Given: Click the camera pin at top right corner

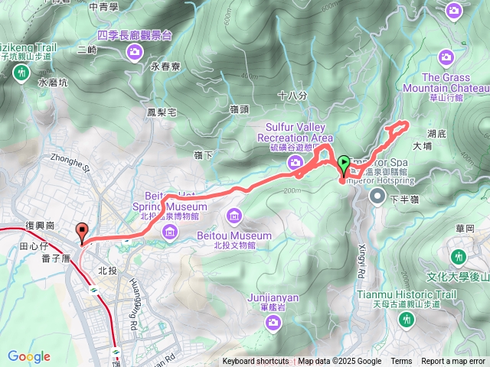Looking at the screenshot, I should (x=453, y=11).
